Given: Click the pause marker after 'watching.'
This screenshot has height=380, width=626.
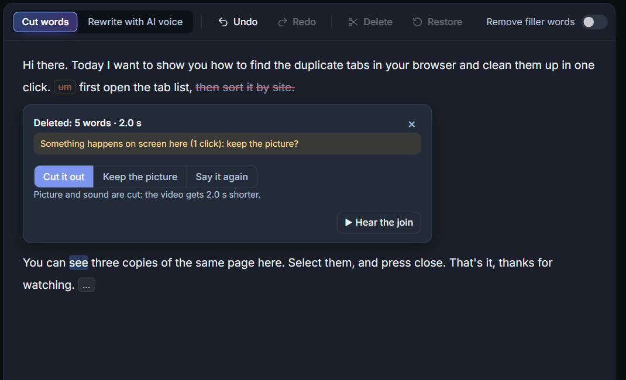Looking at the screenshot, I should (x=86, y=285).
